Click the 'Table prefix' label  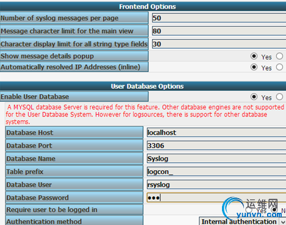(x=25, y=171)
